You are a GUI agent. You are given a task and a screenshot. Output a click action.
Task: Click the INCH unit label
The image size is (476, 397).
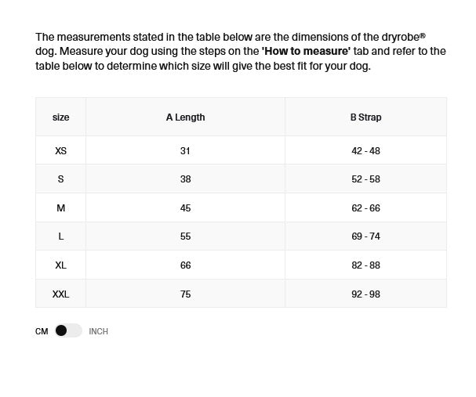tap(98, 331)
